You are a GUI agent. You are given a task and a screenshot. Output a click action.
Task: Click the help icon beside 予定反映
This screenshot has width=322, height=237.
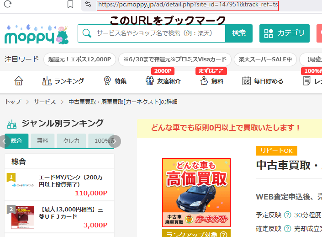287,215
